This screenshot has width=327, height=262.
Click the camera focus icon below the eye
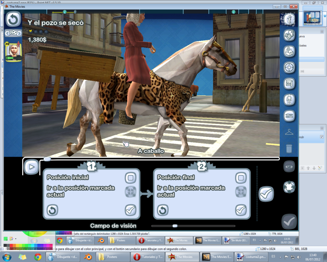click(x=289, y=187)
